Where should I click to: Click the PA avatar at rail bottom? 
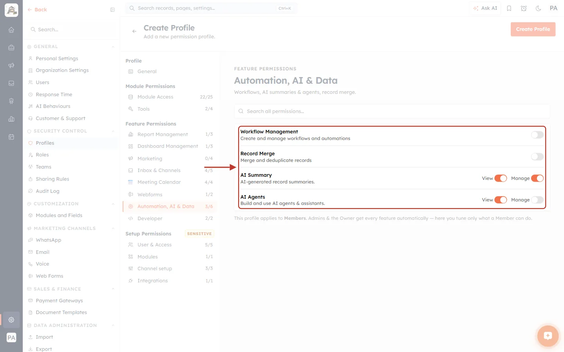click(x=11, y=338)
